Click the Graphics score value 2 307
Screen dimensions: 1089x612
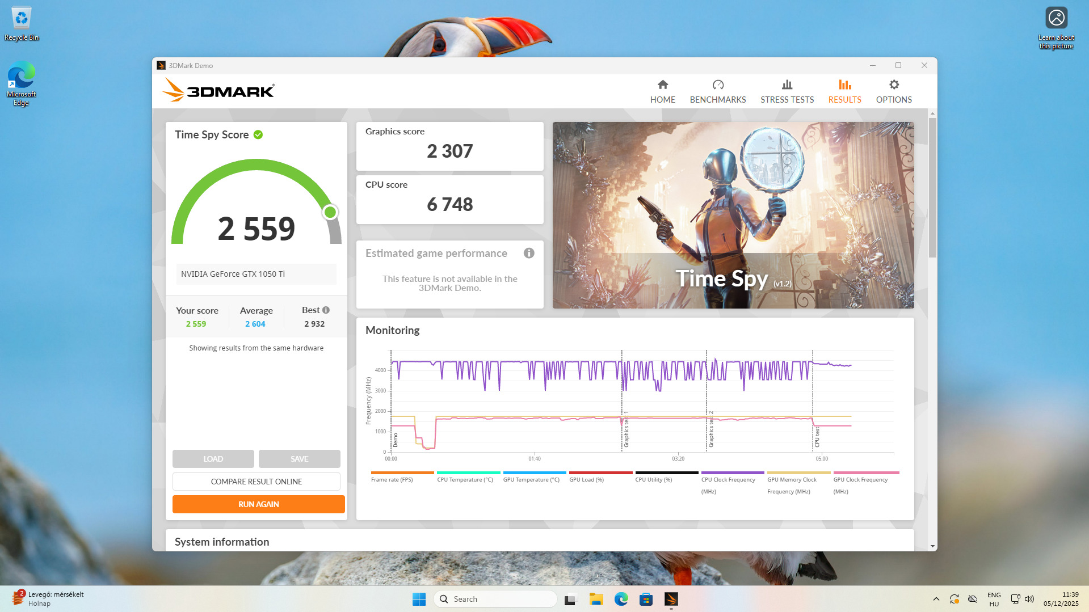(x=450, y=151)
